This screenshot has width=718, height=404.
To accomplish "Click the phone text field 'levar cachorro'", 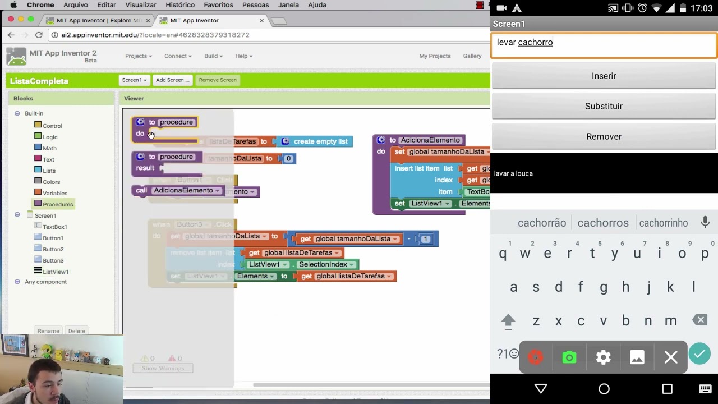I will [x=604, y=45].
